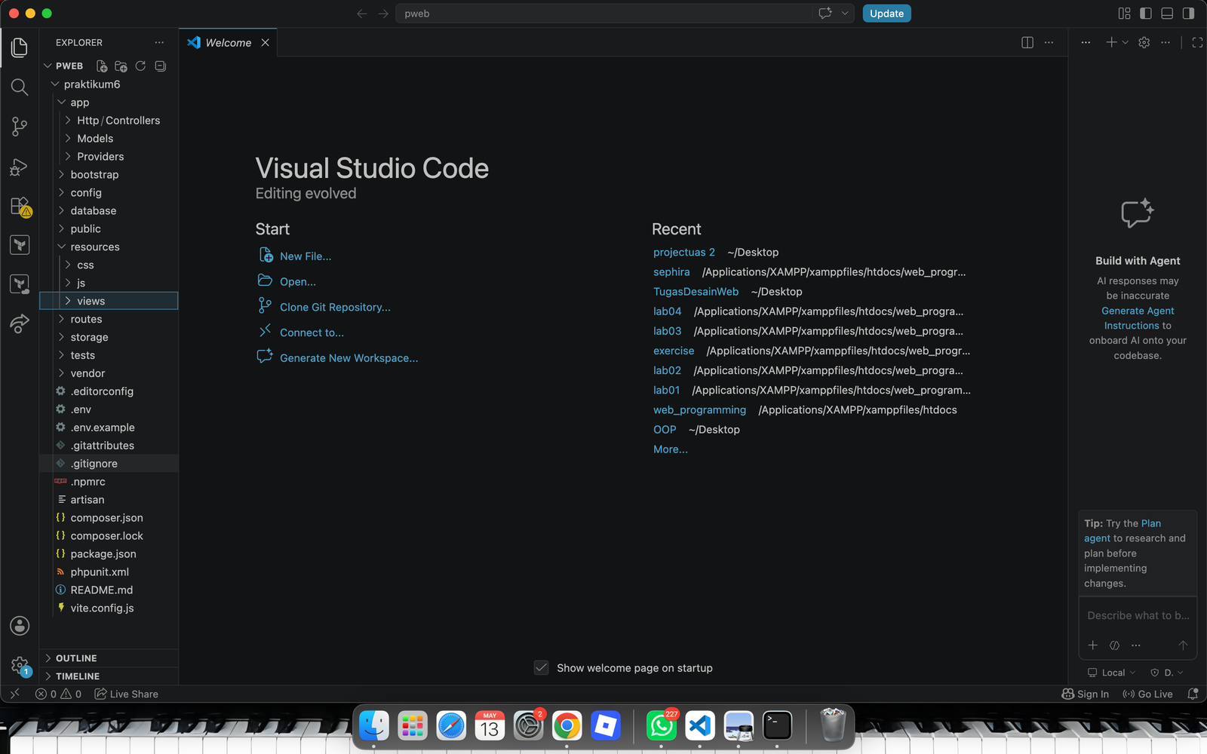Split the editor to the right
1207x754 pixels.
(x=1027, y=43)
